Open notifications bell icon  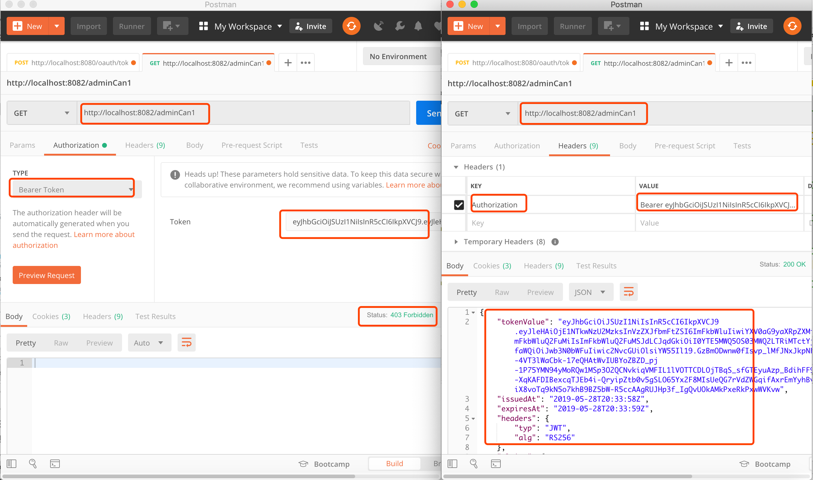pyautogui.click(x=418, y=26)
